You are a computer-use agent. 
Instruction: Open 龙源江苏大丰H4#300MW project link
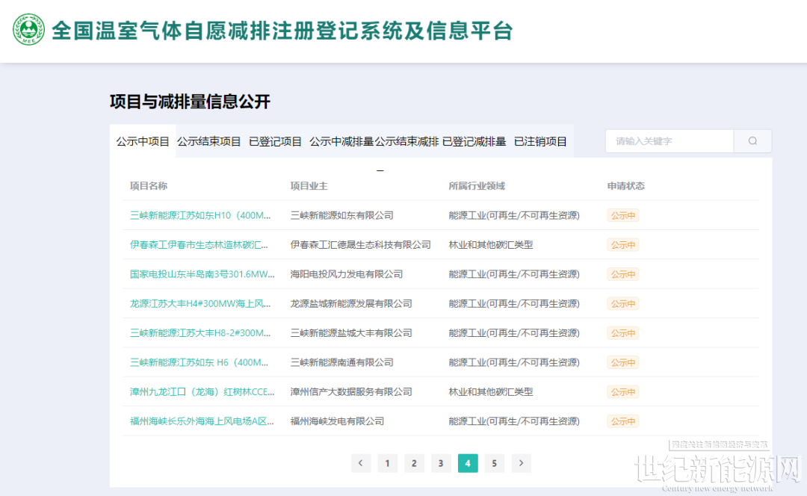tap(200, 303)
